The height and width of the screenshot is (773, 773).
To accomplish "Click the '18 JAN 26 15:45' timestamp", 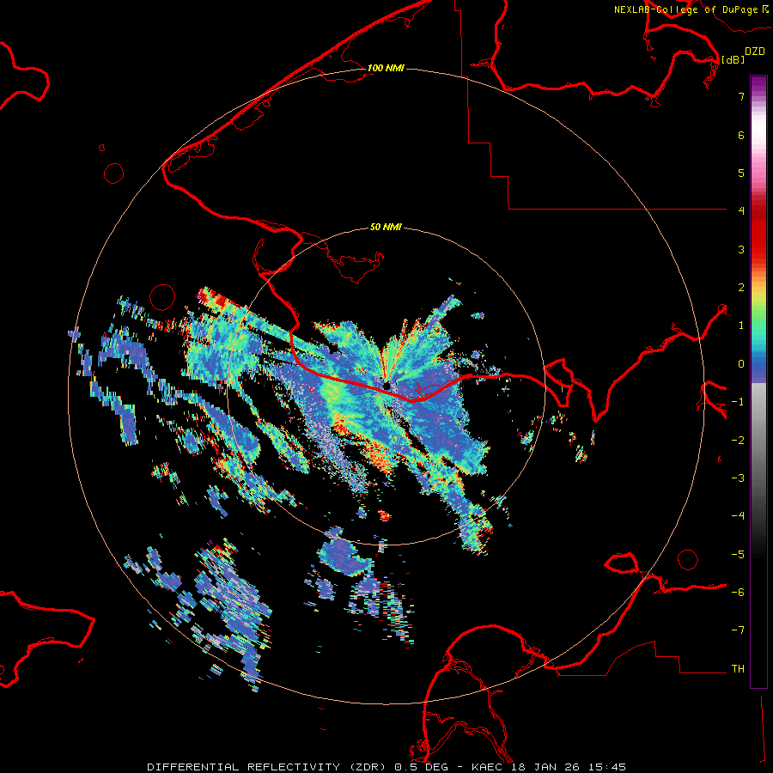I will tap(567, 767).
